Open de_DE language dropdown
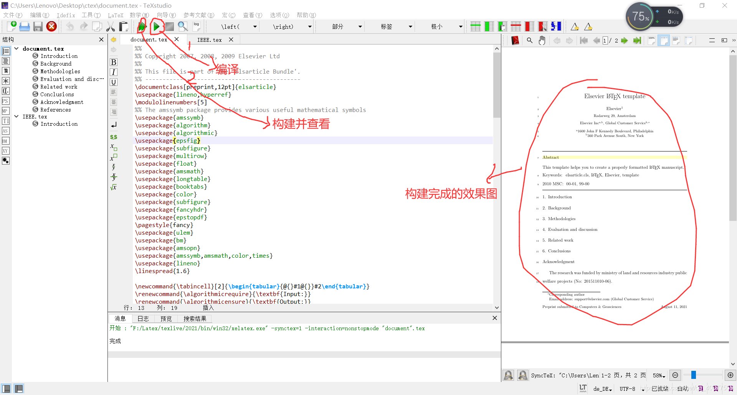 [603, 389]
